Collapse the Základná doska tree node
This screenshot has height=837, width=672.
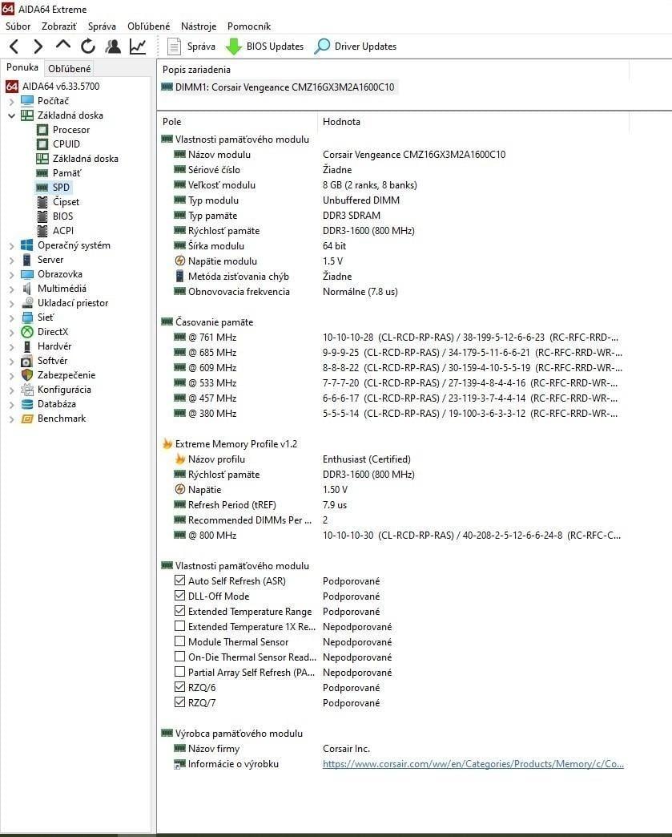tap(12, 115)
